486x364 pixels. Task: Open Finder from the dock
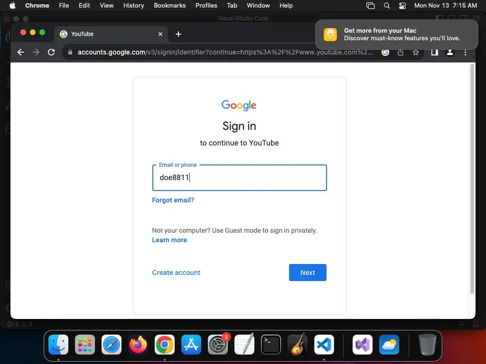pyautogui.click(x=58, y=345)
